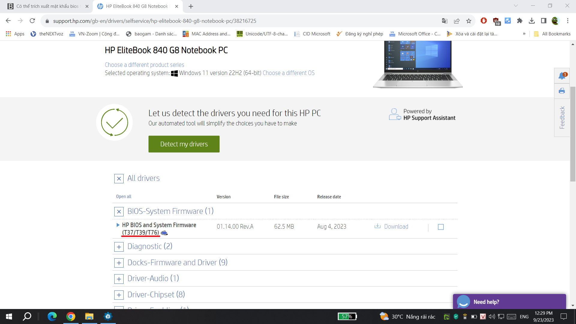Collapse the All drivers section
The width and height of the screenshot is (576, 324).
click(119, 179)
